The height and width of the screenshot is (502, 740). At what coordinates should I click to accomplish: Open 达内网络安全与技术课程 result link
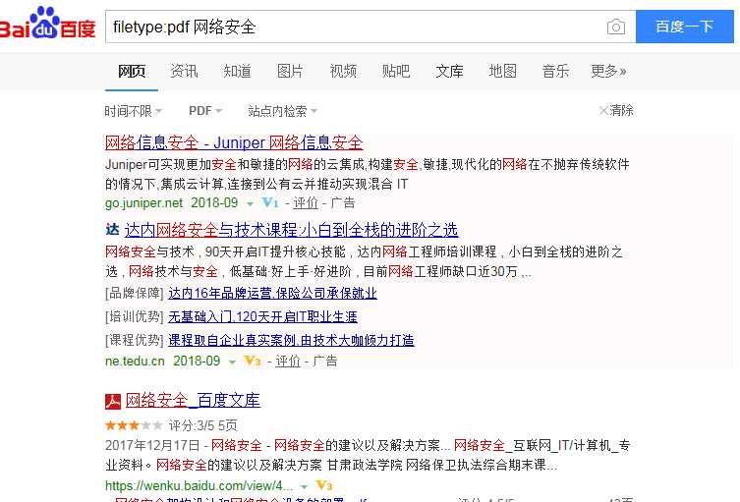pos(291,230)
